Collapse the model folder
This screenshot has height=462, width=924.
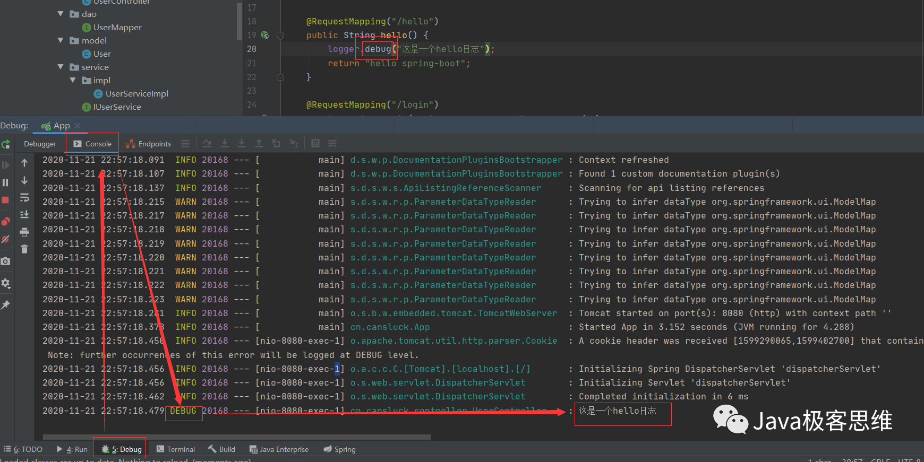click(61, 40)
